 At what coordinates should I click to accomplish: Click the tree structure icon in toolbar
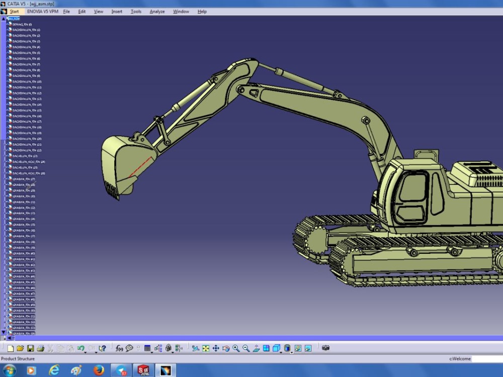click(x=158, y=348)
